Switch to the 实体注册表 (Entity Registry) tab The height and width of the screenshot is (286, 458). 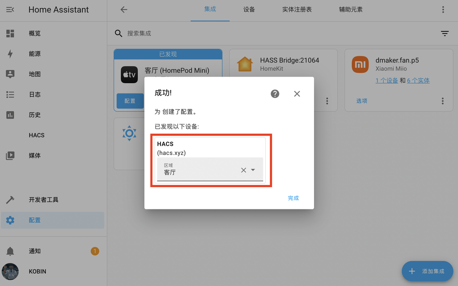coord(297,10)
